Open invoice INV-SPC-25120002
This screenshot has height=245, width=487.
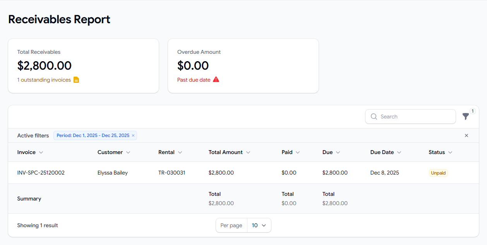[41, 173]
